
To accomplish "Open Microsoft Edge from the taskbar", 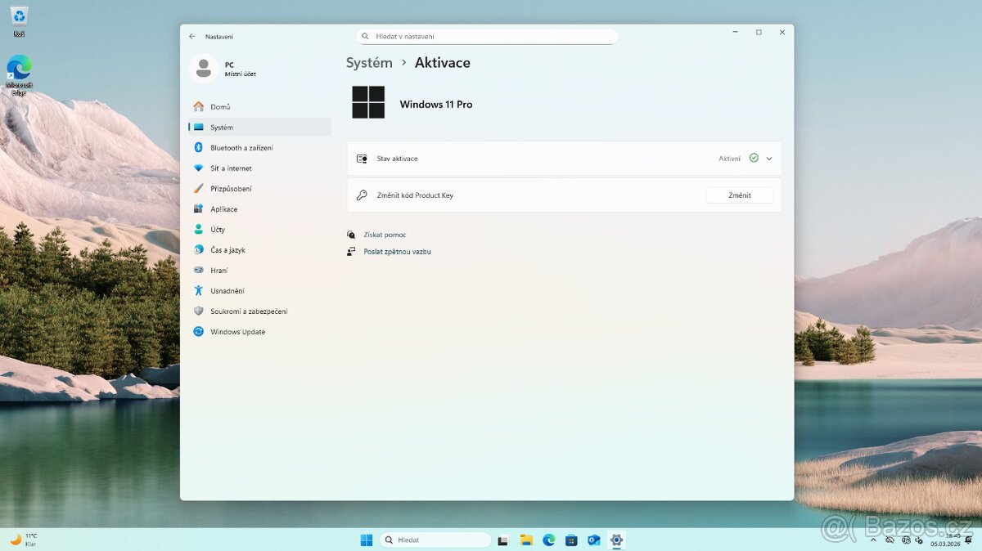I will (548, 540).
